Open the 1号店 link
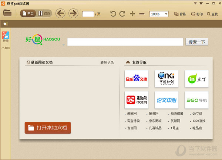 point(175,128)
